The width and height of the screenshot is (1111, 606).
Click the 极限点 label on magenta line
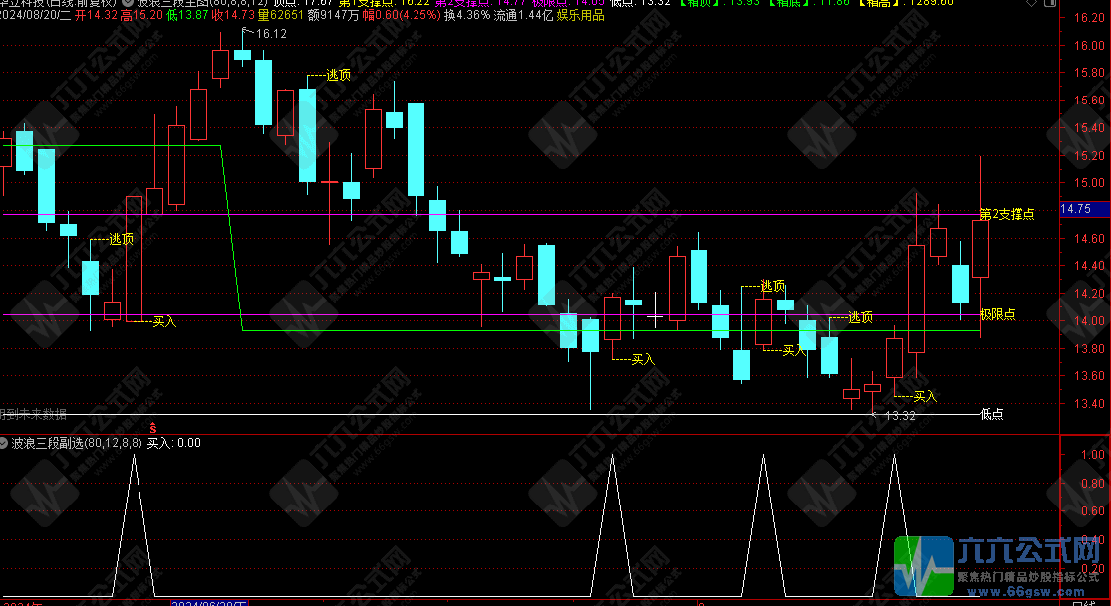click(x=997, y=314)
